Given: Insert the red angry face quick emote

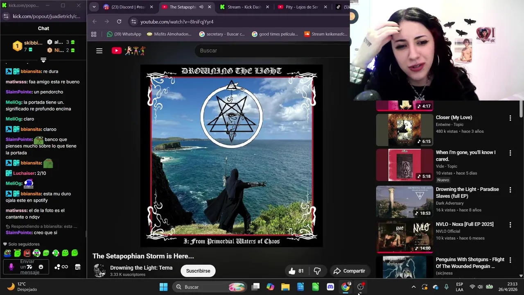Looking at the screenshot, I should pyautogui.click(x=27, y=253).
